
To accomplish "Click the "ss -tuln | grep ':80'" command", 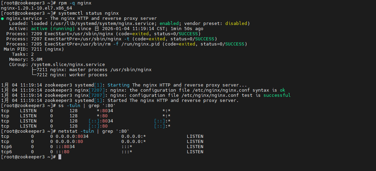I will (87, 106).
